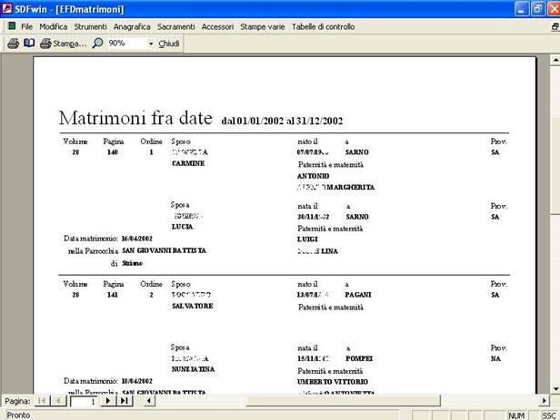This screenshot has width=560, height=420.
Task: Click the vertical scrollbar thumb
Action: [555, 166]
